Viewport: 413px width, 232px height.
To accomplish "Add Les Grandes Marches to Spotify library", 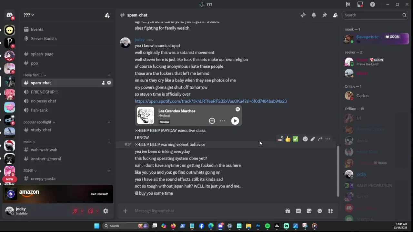I will [x=212, y=121].
